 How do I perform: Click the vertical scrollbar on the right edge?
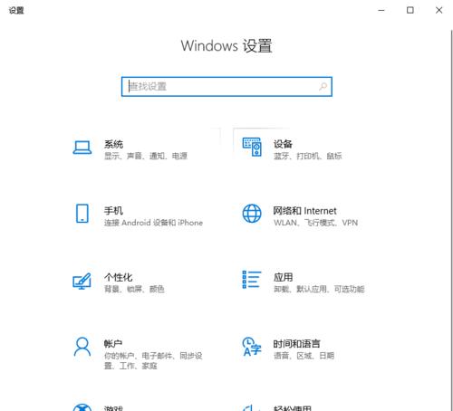pos(451,220)
